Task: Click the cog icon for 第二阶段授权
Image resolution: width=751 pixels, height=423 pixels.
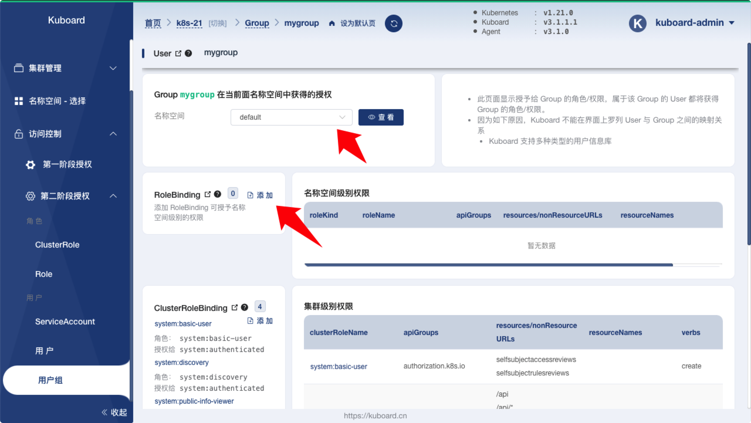Action: point(31,196)
